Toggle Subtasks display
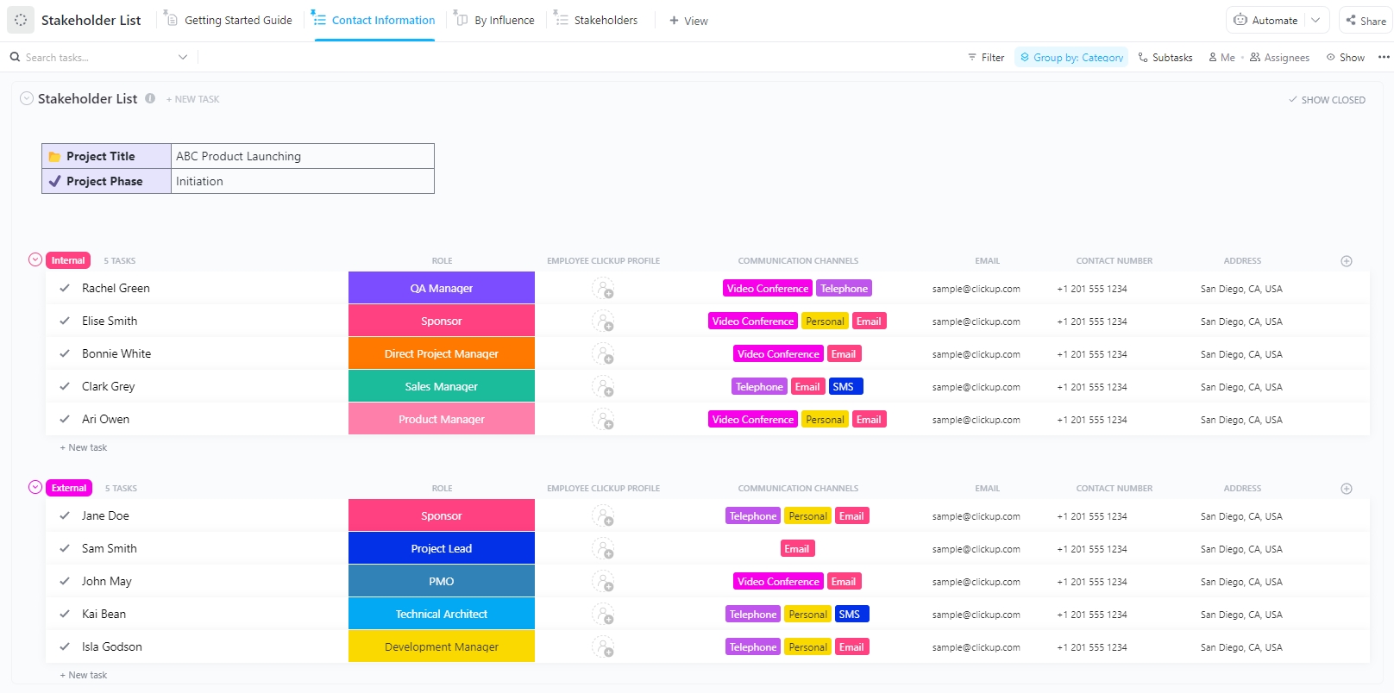This screenshot has width=1394, height=693. pyautogui.click(x=1165, y=57)
